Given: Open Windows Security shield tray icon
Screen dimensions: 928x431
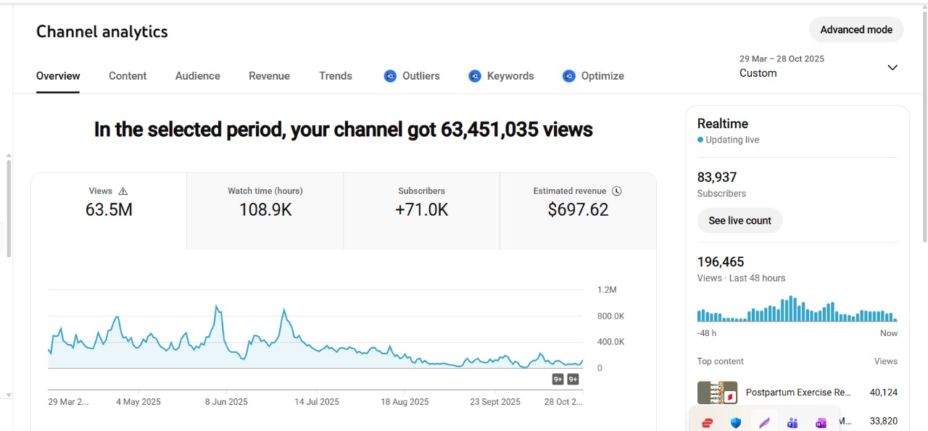Looking at the screenshot, I should coord(736,423).
